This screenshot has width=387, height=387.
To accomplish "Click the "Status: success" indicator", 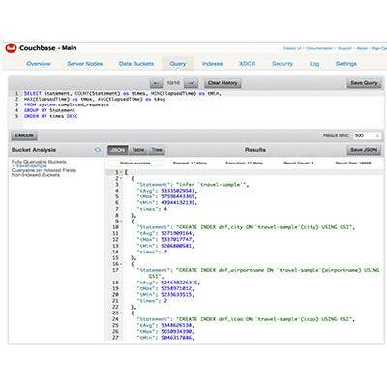I will click(x=135, y=164).
